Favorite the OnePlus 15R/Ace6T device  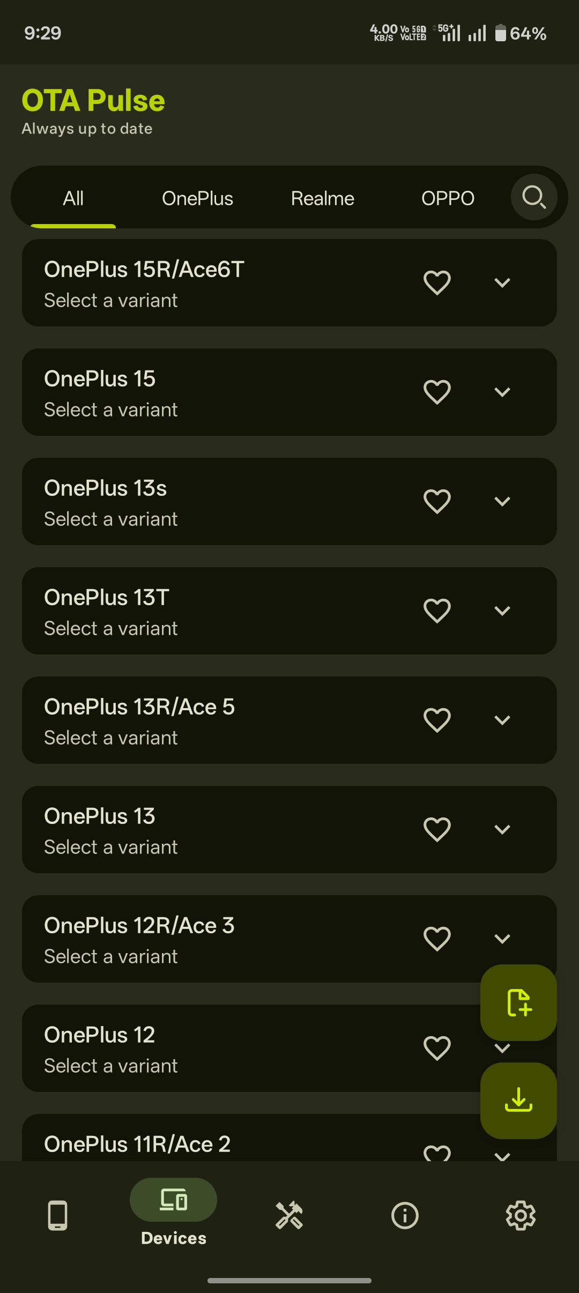coord(437,282)
